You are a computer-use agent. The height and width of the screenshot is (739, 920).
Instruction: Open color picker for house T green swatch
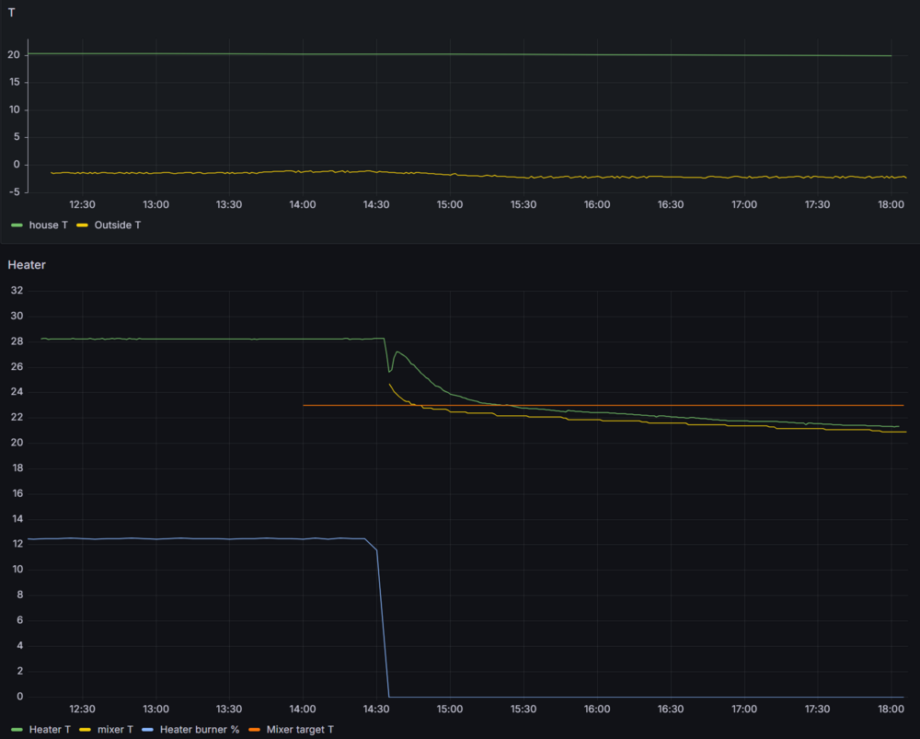[x=17, y=225]
